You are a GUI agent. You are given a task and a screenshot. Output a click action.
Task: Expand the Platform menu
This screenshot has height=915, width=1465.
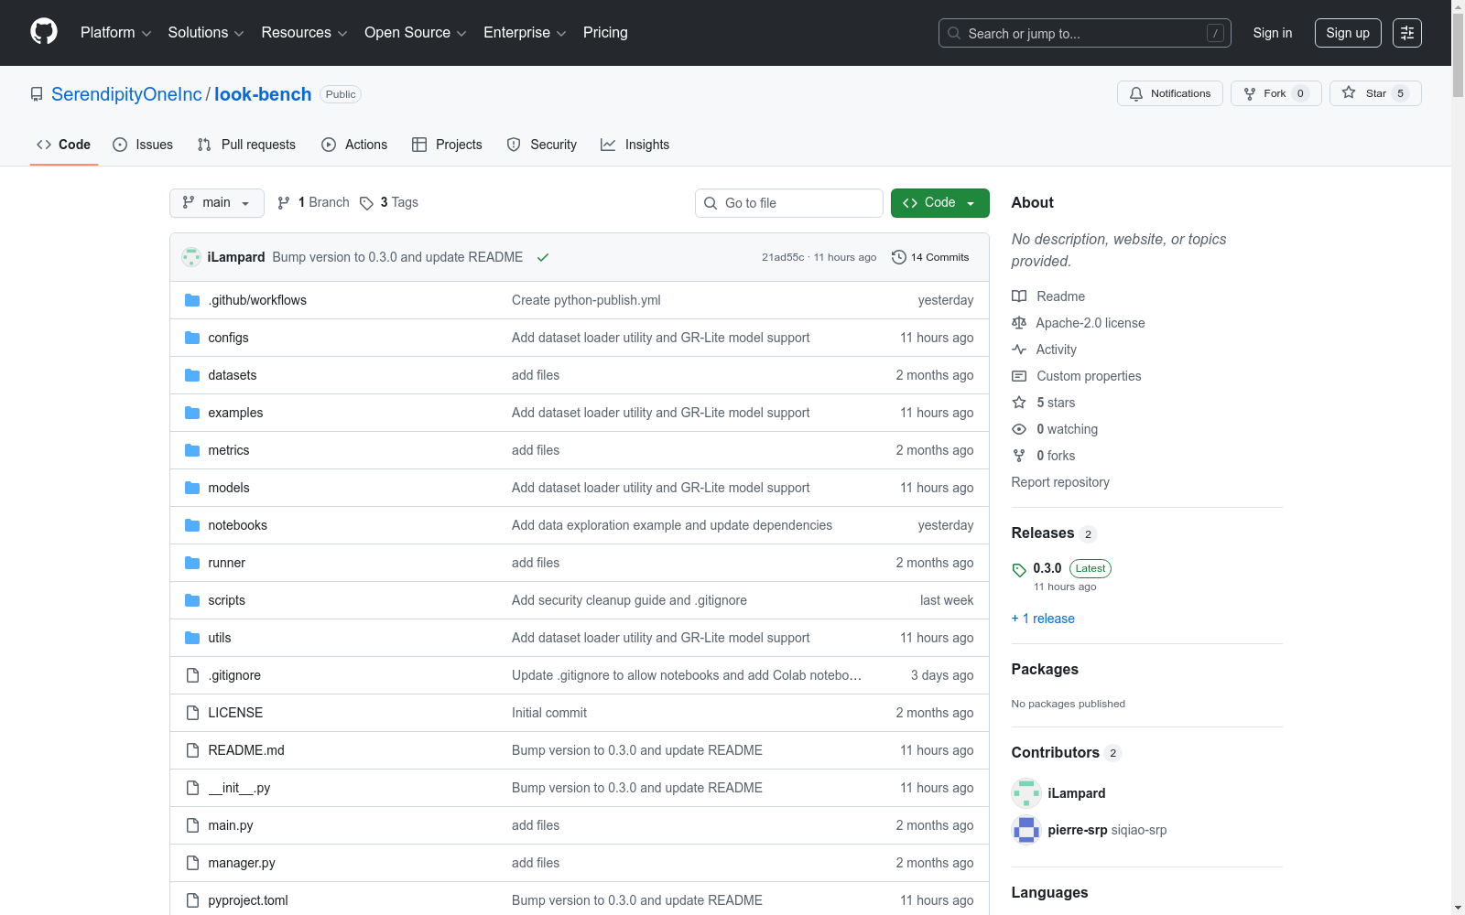pos(115,33)
